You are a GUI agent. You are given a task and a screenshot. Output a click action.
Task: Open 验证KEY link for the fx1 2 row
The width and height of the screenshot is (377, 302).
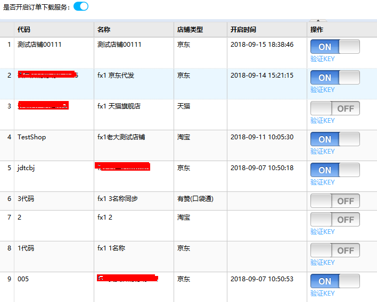tap(323, 232)
